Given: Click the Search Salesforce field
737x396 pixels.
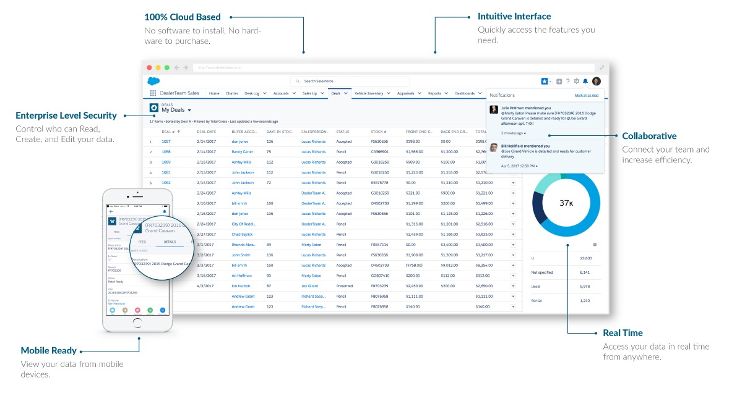Looking at the screenshot, I should point(350,81).
